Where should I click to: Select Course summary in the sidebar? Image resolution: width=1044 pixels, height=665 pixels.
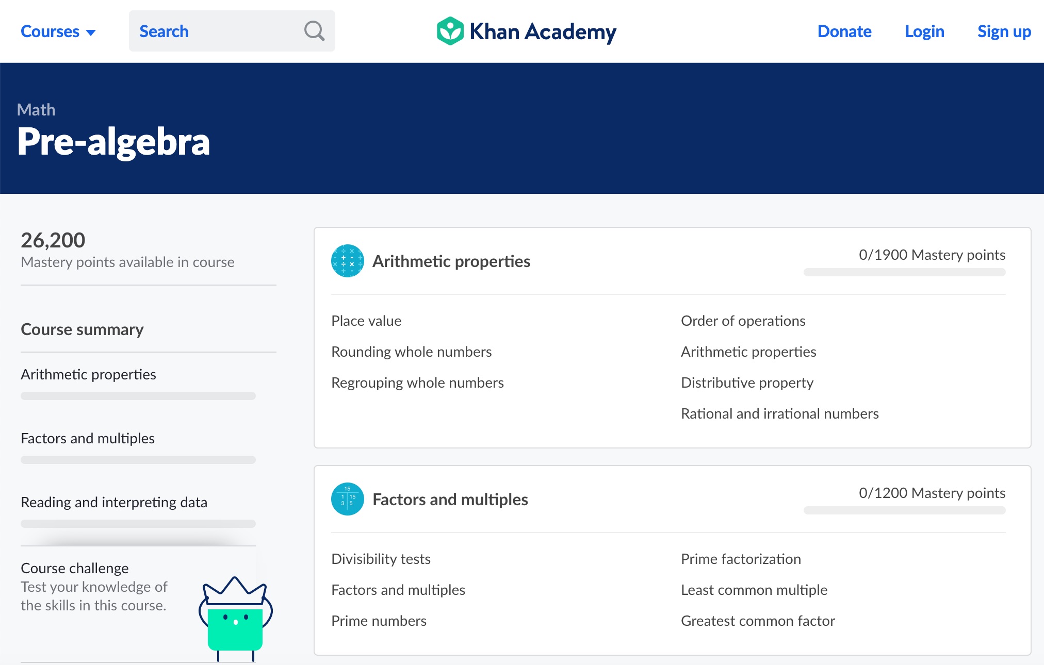(82, 329)
